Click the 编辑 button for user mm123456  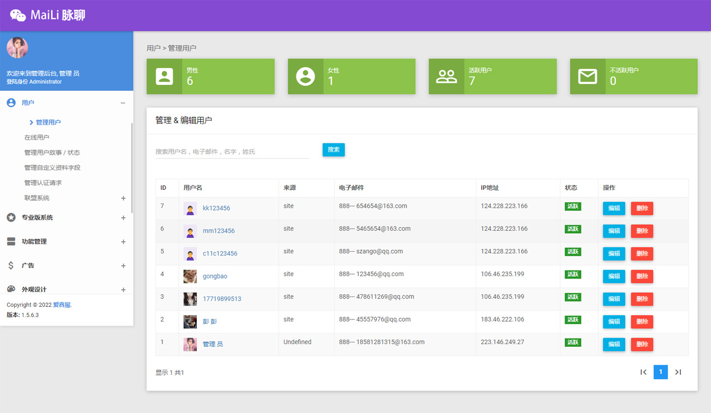click(614, 231)
